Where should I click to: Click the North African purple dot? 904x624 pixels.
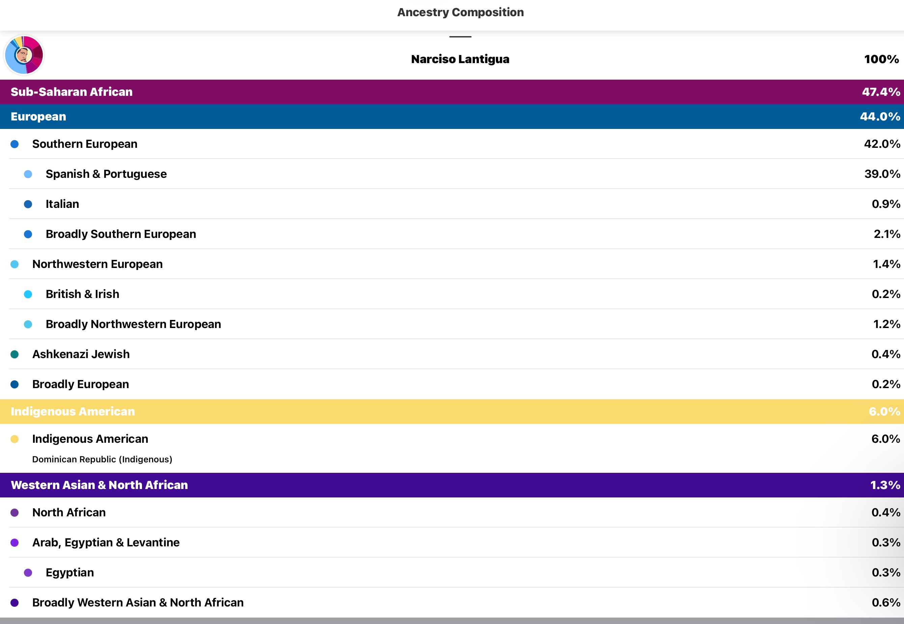(x=15, y=513)
